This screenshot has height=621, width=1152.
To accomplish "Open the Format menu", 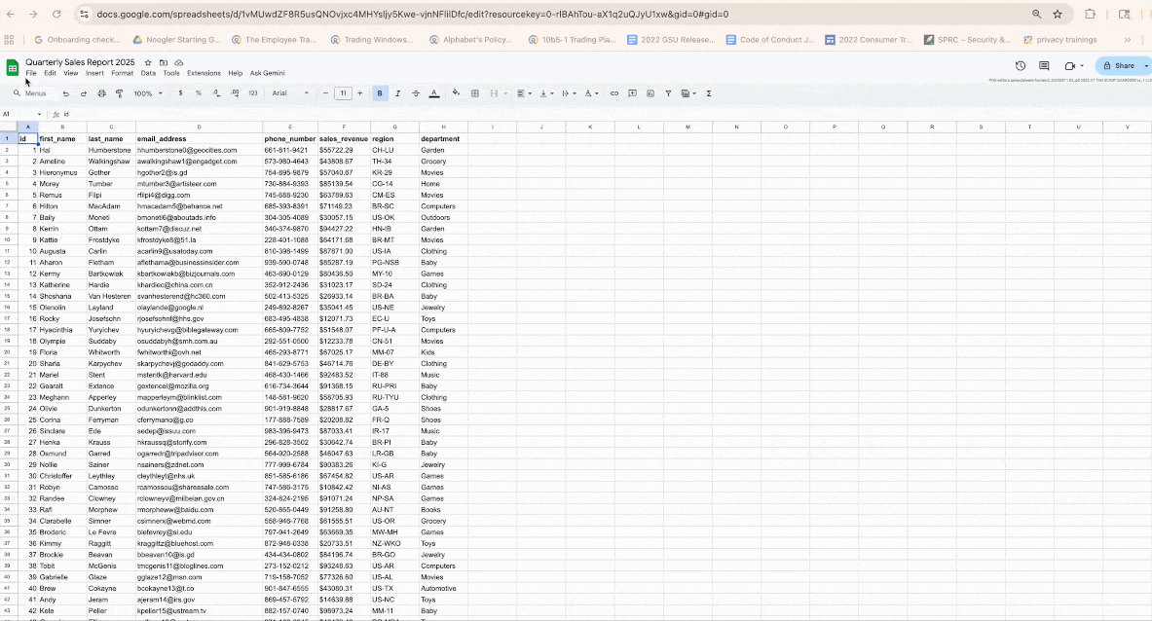I will pyautogui.click(x=122, y=73).
